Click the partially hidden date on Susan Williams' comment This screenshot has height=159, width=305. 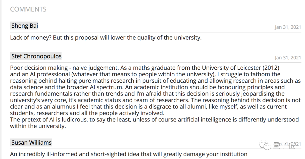pyautogui.click(x=297, y=144)
